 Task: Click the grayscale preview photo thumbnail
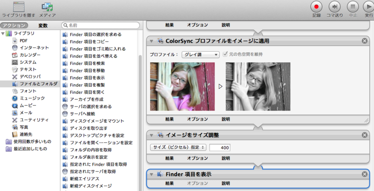click(258, 86)
